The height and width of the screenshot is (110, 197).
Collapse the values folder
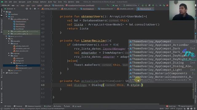click(9, 56)
